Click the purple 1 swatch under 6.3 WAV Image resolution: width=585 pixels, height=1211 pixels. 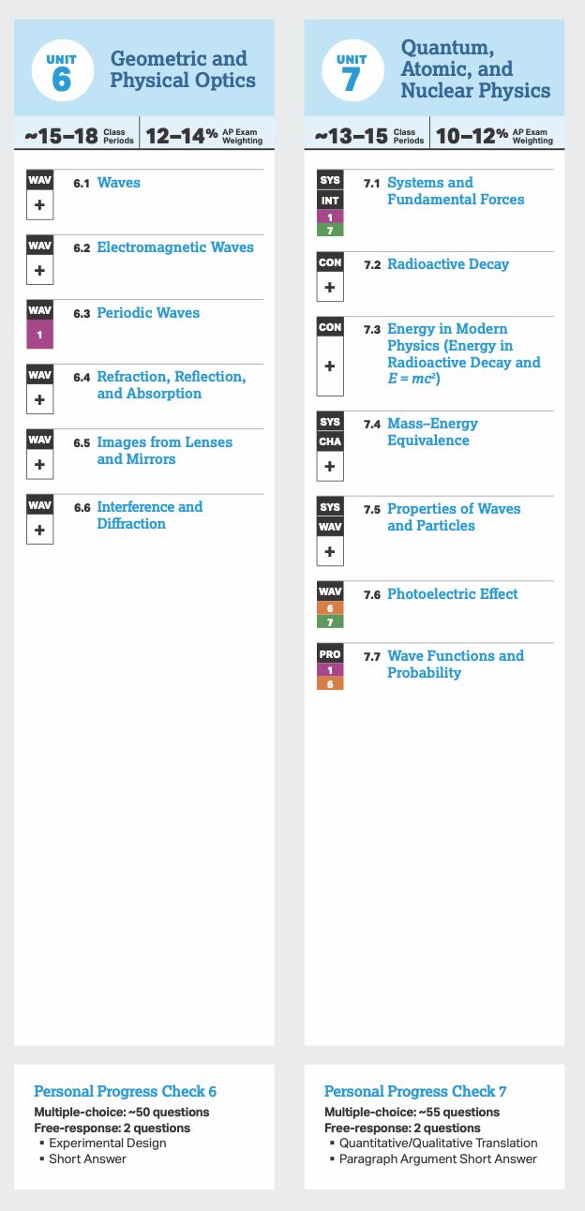tap(39, 335)
